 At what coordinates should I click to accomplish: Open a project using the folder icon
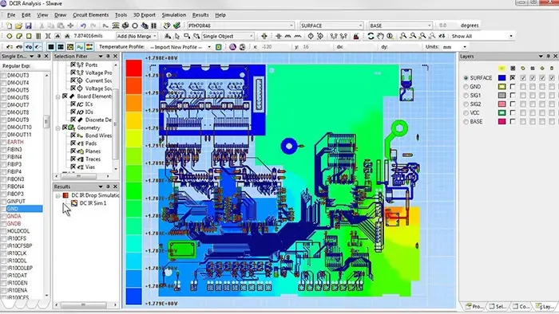click(x=18, y=26)
